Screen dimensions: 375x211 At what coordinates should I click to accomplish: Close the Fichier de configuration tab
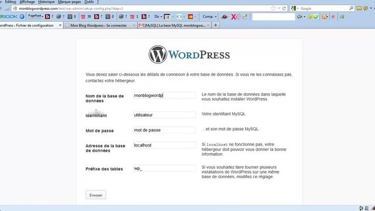coord(60,25)
